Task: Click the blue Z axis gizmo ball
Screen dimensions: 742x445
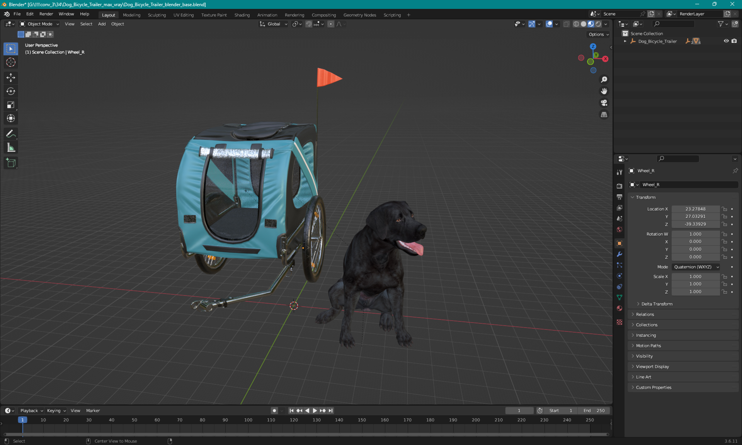Action: [593, 46]
